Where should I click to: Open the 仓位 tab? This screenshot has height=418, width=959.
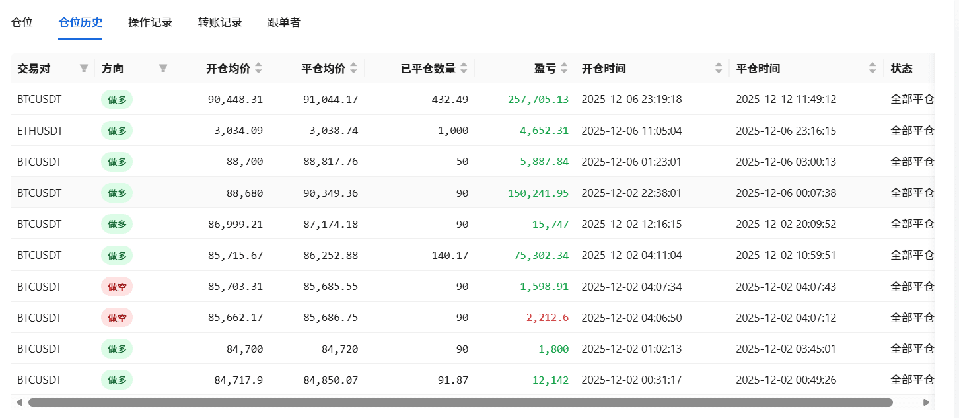(22, 22)
